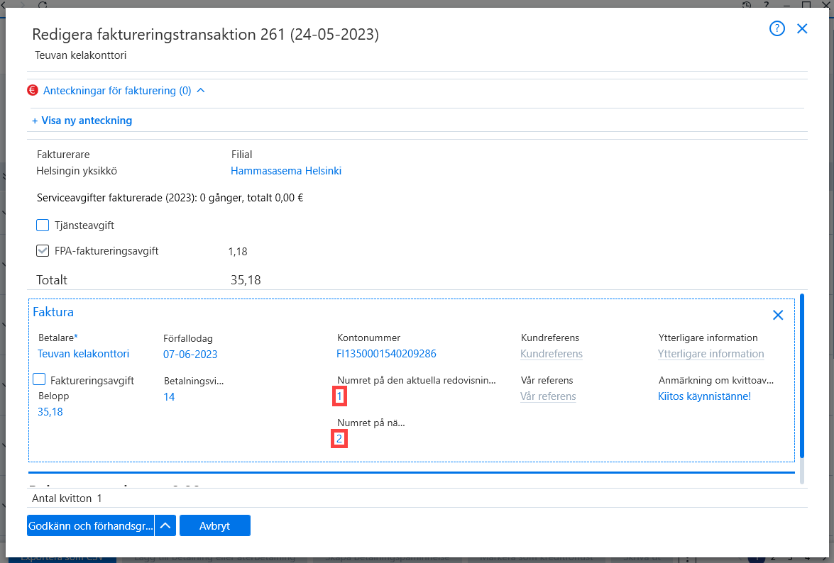Toggle the FPA-faktureringsavgift checkbox
Screen dimensions: 834x563
(x=43, y=251)
